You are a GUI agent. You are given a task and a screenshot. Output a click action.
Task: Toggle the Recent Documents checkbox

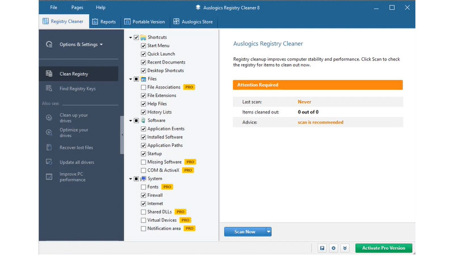coord(144,62)
